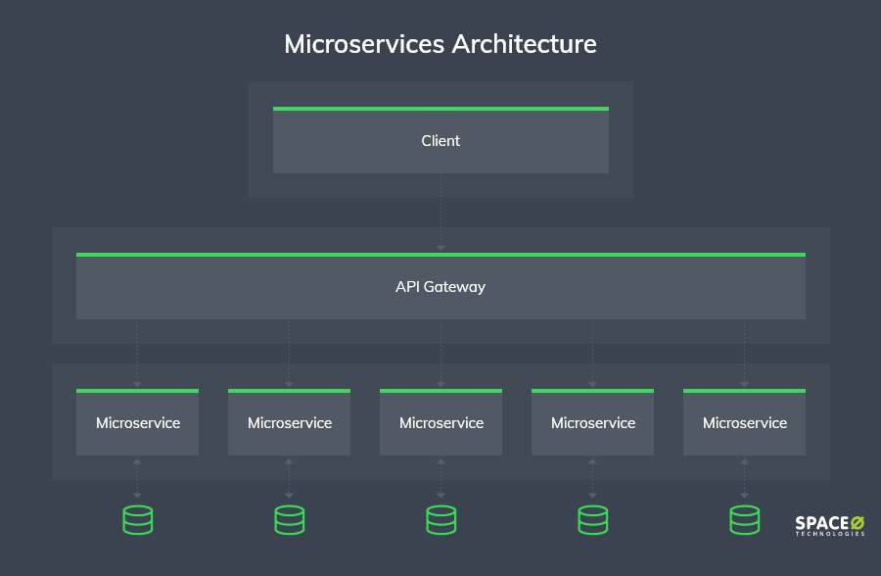Click the Space-O Technologies logo
Image resolution: width=881 pixels, height=576 pixels.
coord(830,526)
